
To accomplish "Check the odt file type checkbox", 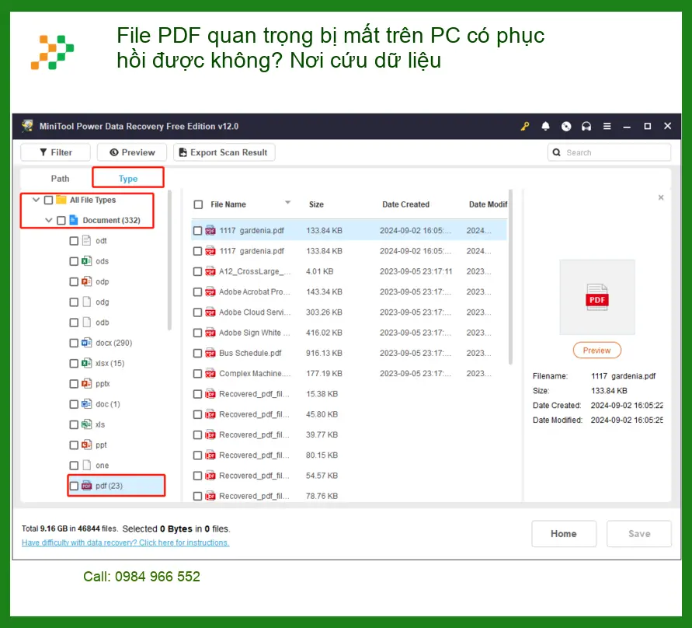I will pos(74,241).
